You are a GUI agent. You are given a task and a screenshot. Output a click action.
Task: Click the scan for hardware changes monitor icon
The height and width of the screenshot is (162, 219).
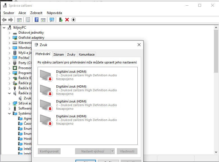[52, 20]
